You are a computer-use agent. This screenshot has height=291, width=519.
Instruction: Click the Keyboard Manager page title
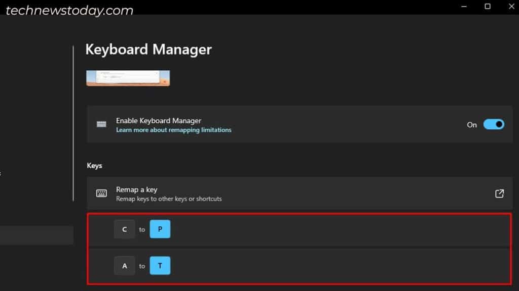pyautogui.click(x=148, y=50)
